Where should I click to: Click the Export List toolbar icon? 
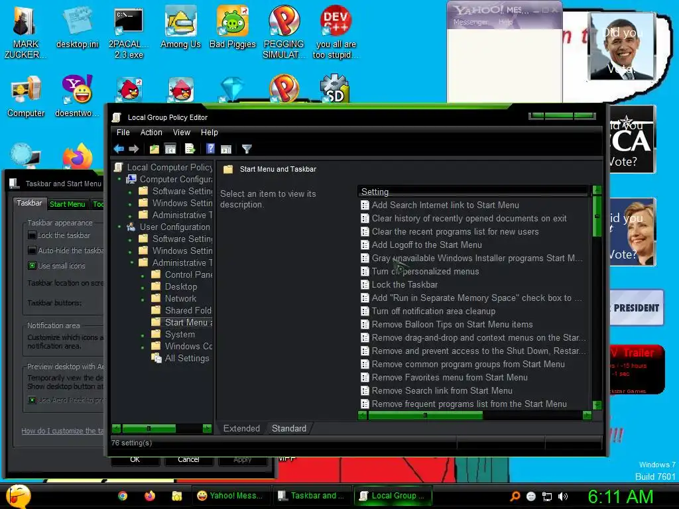click(x=190, y=149)
